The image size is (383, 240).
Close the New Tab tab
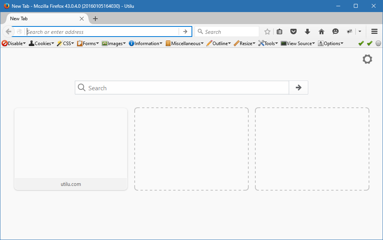tap(82, 19)
